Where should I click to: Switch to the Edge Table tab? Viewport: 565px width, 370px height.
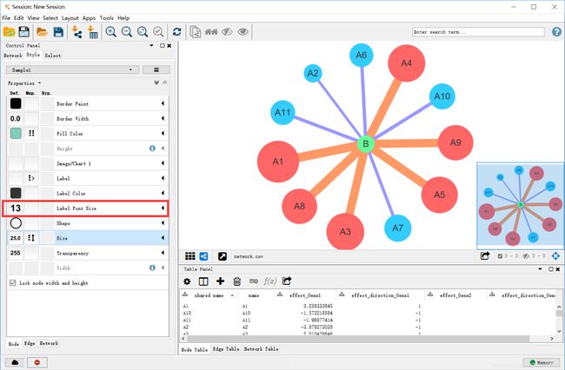pyautogui.click(x=226, y=349)
